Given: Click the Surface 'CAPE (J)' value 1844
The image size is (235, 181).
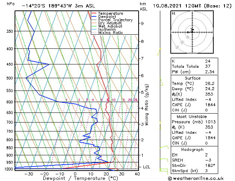Looking at the screenshot, I should pyautogui.click(x=210, y=105).
